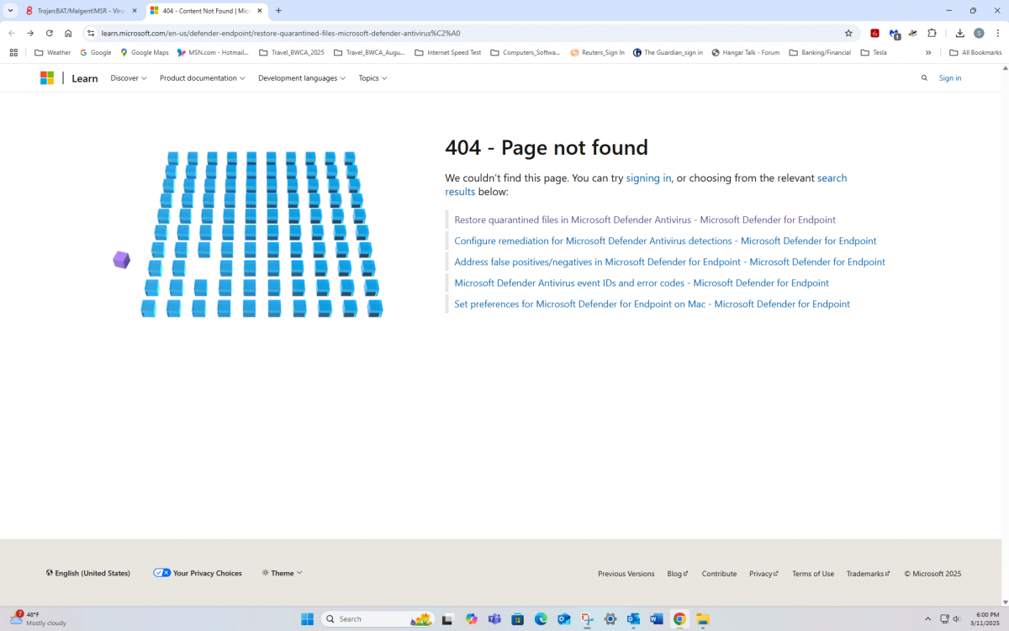Image resolution: width=1009 pixels, height=631 pixels.
Task: Show more bookmarks with the double chevron
Action: (928, 52)
